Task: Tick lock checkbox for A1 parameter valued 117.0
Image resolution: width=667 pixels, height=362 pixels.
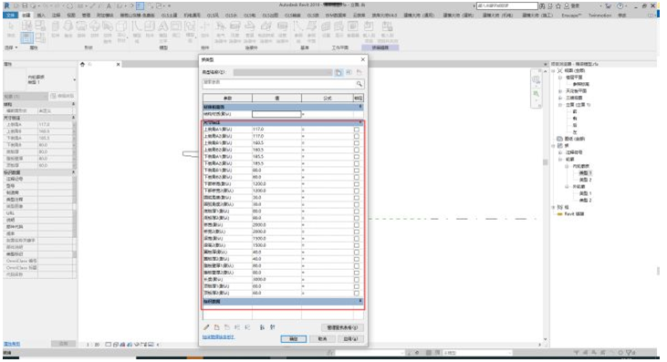Action: (x=357, y=129)
